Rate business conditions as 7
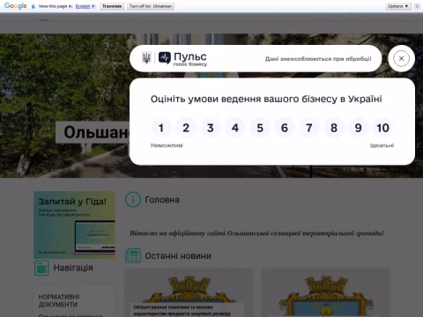Screen dimensions: 423x317 click(x=309, y=128)
